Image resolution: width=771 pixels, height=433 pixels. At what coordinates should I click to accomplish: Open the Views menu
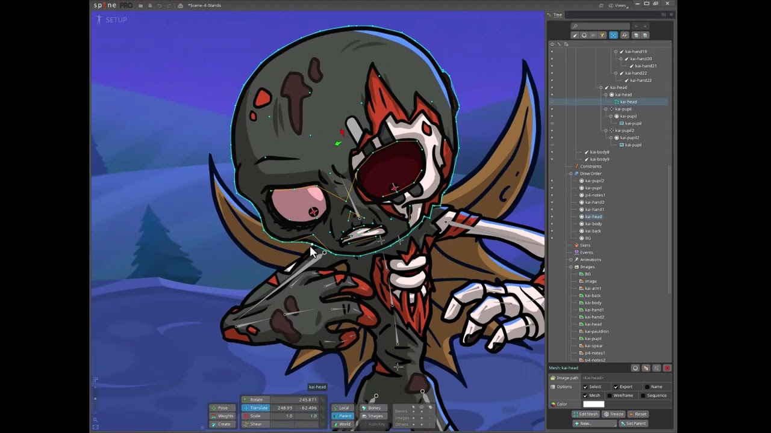(x=619, y=5)
